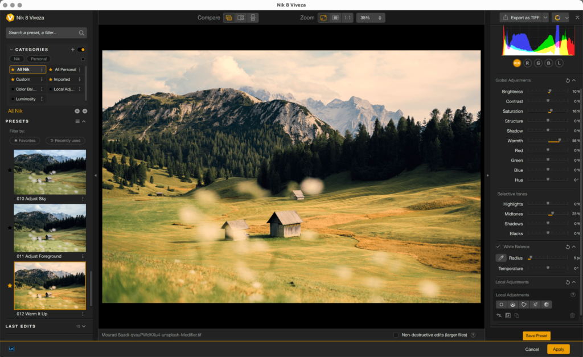Enable Non-destructive edits checkbox
This screenshot has width=583, height=357.
pos(396,335)
